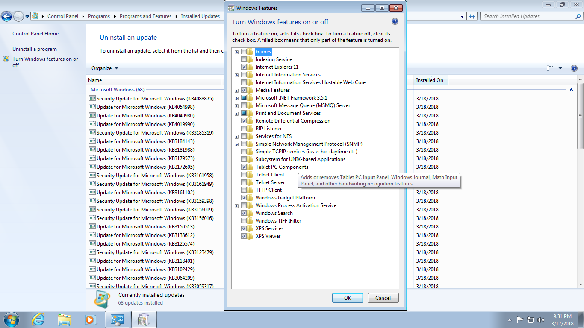
Task: Expand Print and Document Services node
Action: [x=236, y=114]
